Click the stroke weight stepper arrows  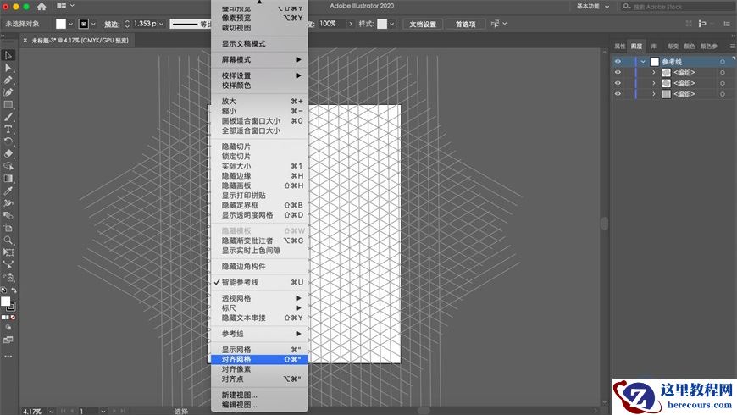[127, 24]
